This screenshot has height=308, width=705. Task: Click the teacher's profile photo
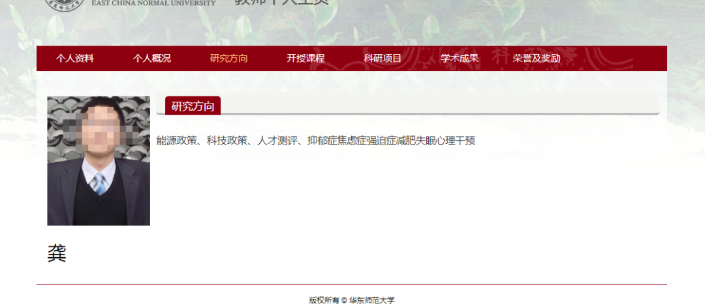(99, 161)
